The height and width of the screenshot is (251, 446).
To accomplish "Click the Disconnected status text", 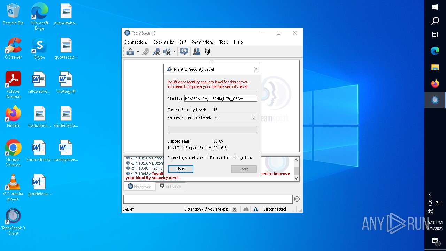I will (275, 209).
